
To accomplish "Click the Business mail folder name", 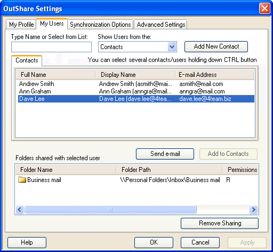I will click(x=44, y=180).
